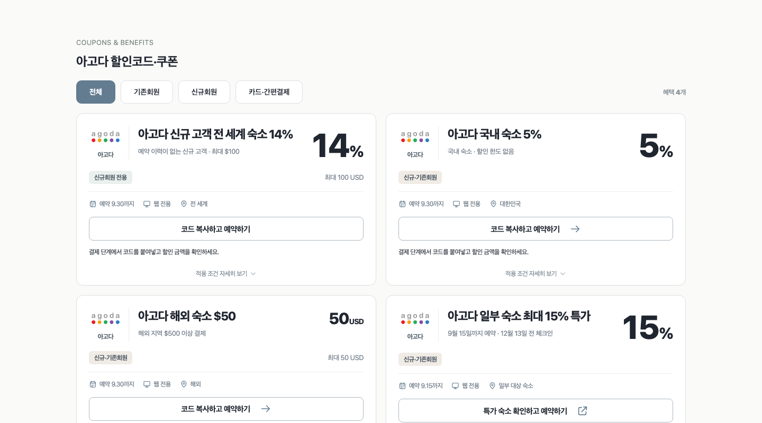Click location pin icon beside 대한민국
The height and width of the screenshot is (423, 762).
493,204
